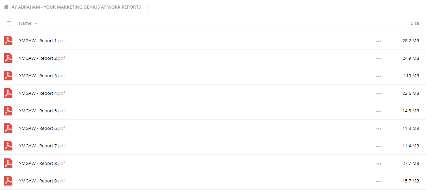
Task: Show actions menu for Report 9
Action: click(379, 181)
